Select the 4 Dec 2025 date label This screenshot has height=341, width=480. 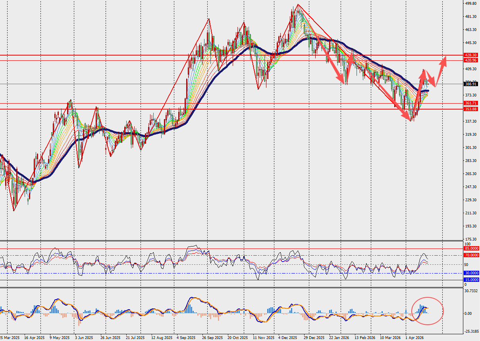coord(288,338)
